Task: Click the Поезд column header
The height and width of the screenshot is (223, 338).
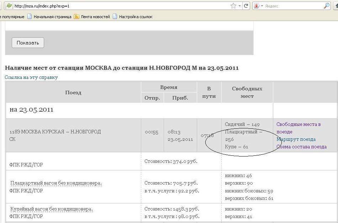Action: [x=73, y=92]
